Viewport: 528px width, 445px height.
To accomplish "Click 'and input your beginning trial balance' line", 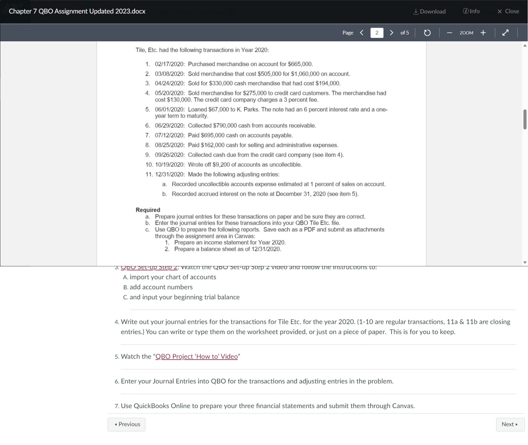I will click(184, 297).
